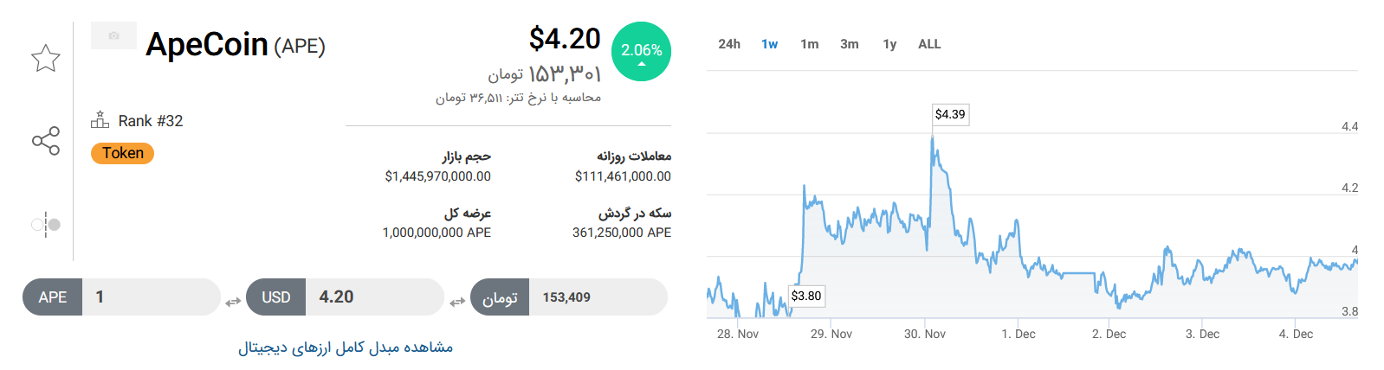
Task: Click the rank podium icon
Action: pyautogui.click(x=100, y=120)
